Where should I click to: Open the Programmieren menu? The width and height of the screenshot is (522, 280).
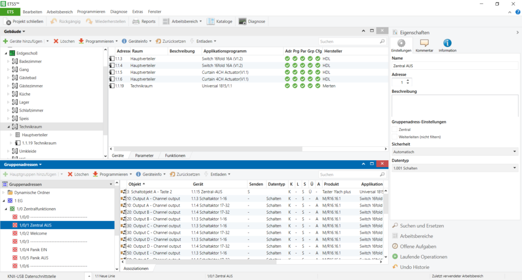(x=91, y=12)
